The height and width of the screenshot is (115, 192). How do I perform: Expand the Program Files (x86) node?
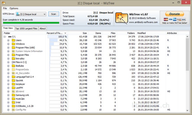tap(8, 48)
